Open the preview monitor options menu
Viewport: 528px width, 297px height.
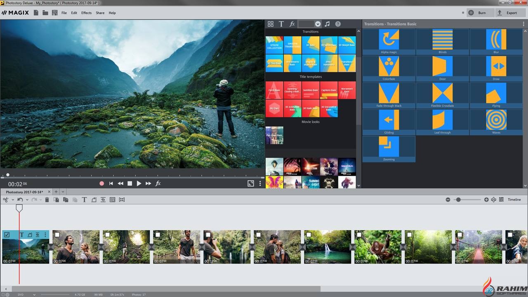click(x=260, y=184)
